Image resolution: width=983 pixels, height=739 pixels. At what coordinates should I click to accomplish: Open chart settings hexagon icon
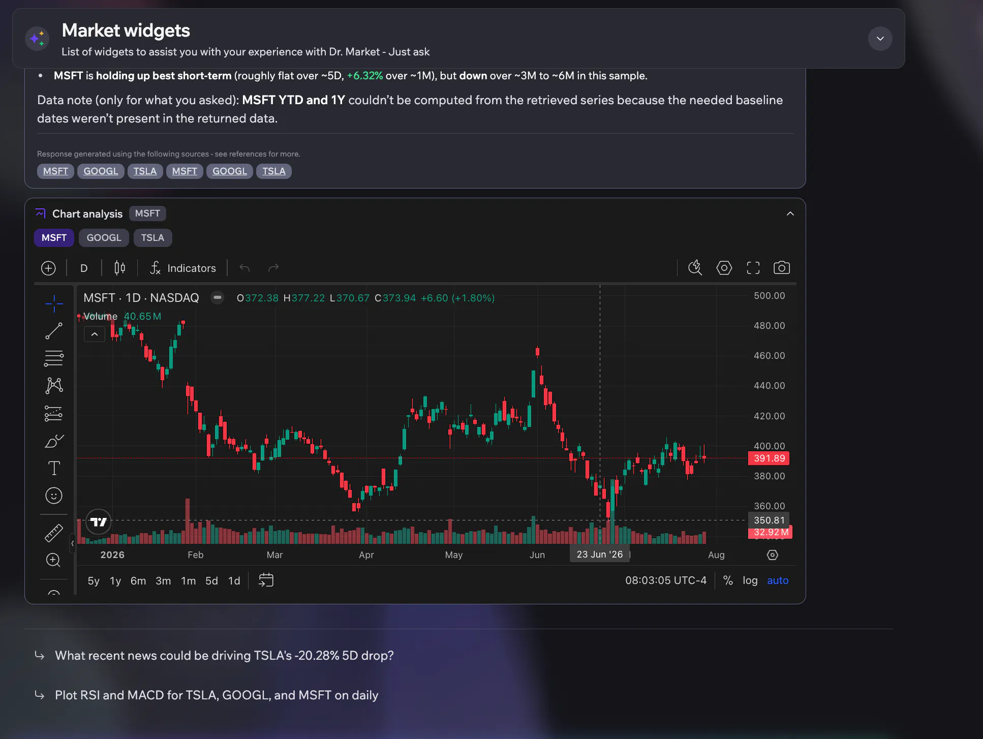724,268
